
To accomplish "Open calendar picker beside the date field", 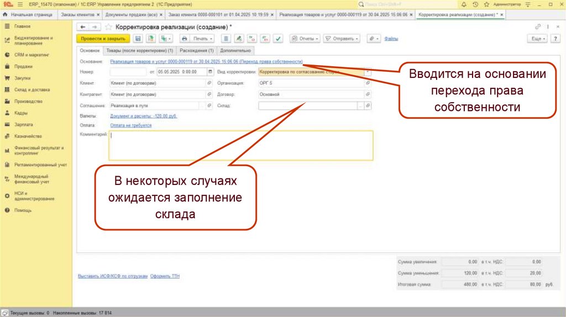I will coord(209,72).
